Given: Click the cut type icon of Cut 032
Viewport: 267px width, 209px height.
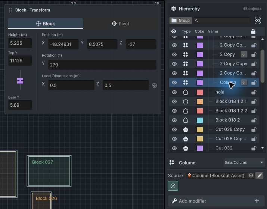Looking at the screenshot, I should [186, 148].
